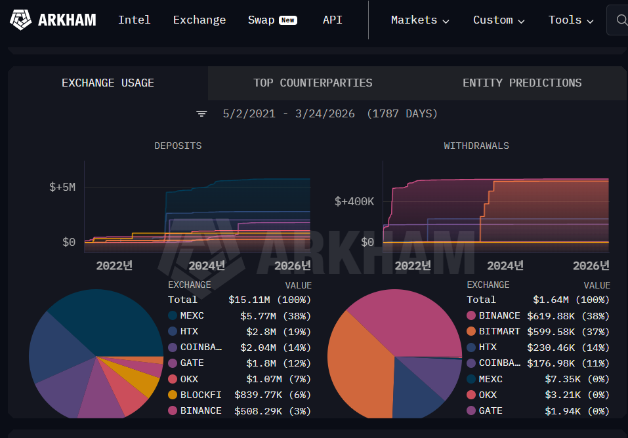Click the $+5M deposits axis label

coord(62,187)
